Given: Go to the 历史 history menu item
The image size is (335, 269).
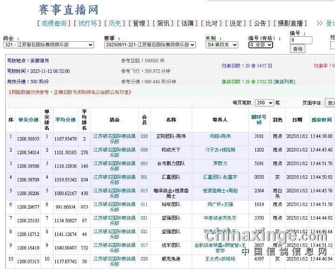Looking at the screenshot, I should tap(114, 24).
